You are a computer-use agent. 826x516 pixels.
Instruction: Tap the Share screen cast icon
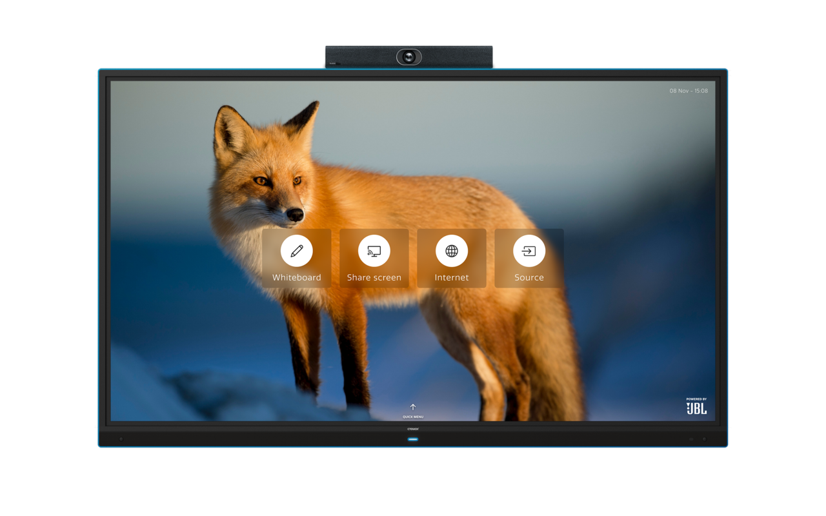(374, 251)
